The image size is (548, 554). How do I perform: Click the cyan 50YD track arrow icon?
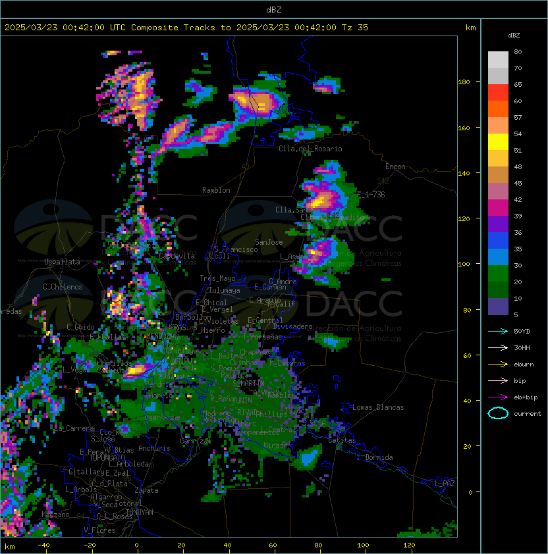[498, 331]
